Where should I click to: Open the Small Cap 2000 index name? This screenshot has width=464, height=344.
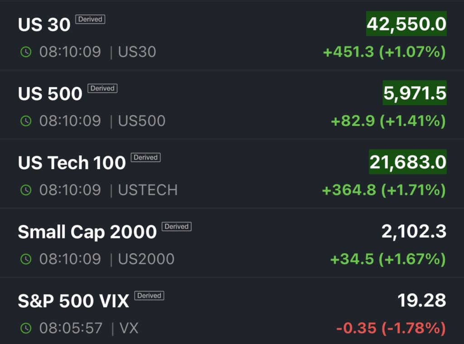(87, 232)
